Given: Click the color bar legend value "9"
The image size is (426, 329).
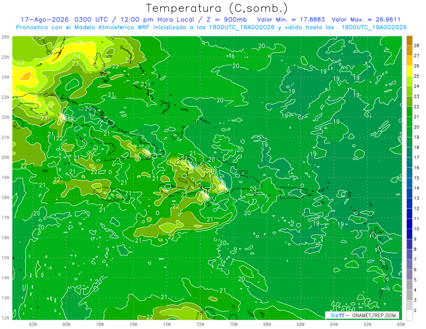Looking at the screenshot, I should (415, 239).
